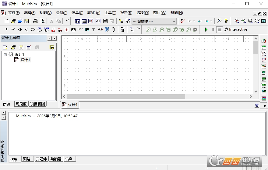Click the horizontal scrollbar thumb of canvas
The height and width of the screenshot is (170, 268).
[126, 97]
